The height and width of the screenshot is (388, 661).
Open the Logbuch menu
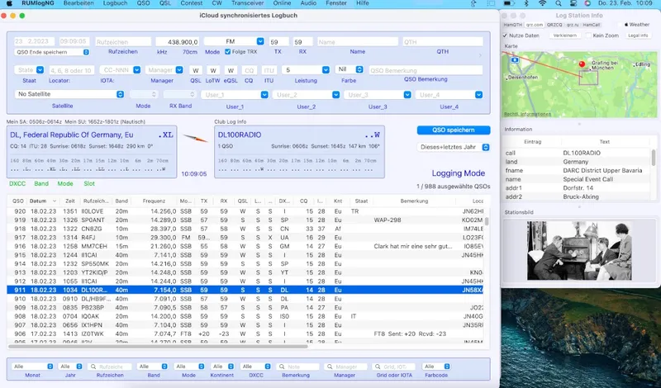(x=115, y=3)
